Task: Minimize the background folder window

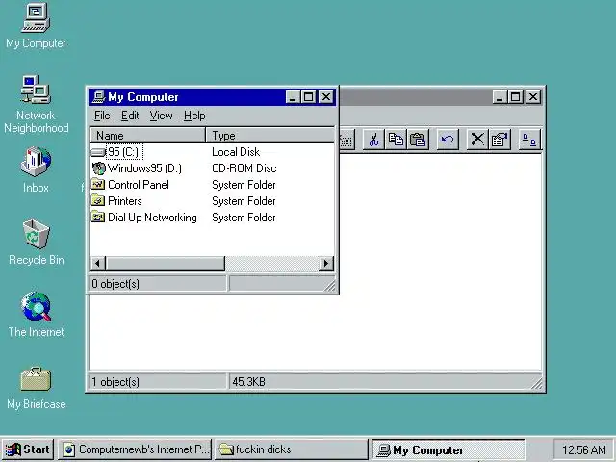Action: click(500, 97)
